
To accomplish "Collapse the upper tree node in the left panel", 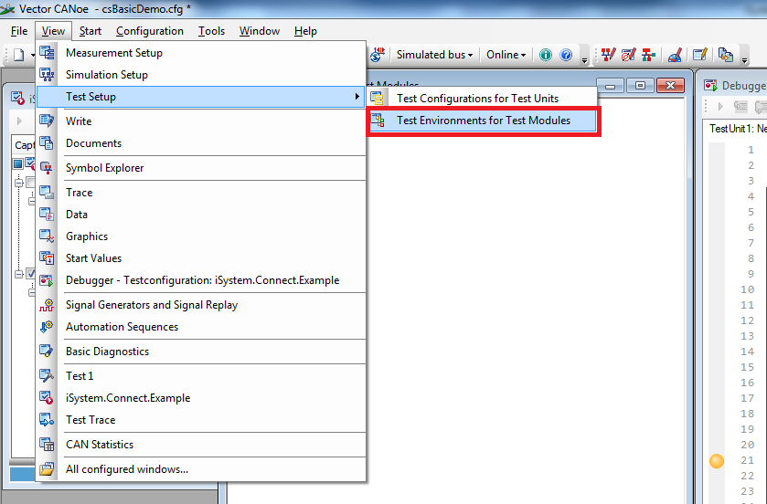I will (18, 184).
